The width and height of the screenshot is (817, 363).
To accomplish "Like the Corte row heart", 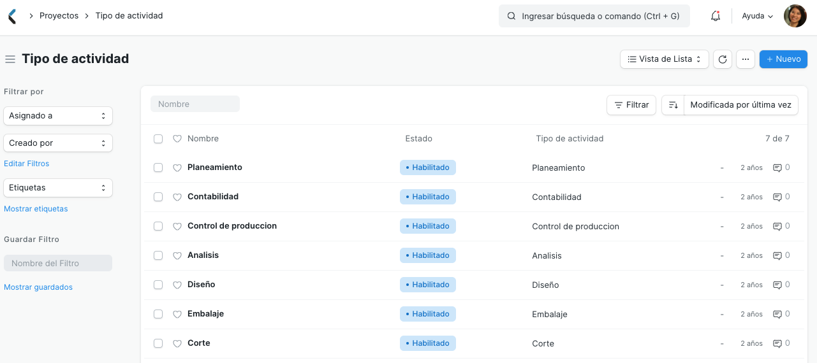I will click(177, 344).
